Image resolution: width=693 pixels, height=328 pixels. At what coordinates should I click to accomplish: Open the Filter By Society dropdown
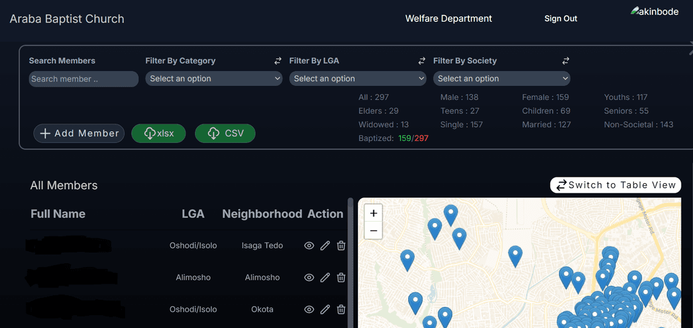click(x=501, y=79)
